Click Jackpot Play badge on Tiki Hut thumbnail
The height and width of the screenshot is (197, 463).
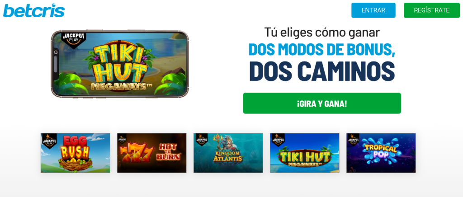276,139
